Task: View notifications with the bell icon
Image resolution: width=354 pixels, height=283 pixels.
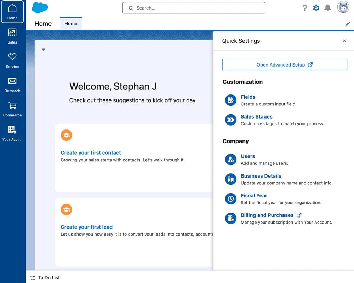Action: 327,7
